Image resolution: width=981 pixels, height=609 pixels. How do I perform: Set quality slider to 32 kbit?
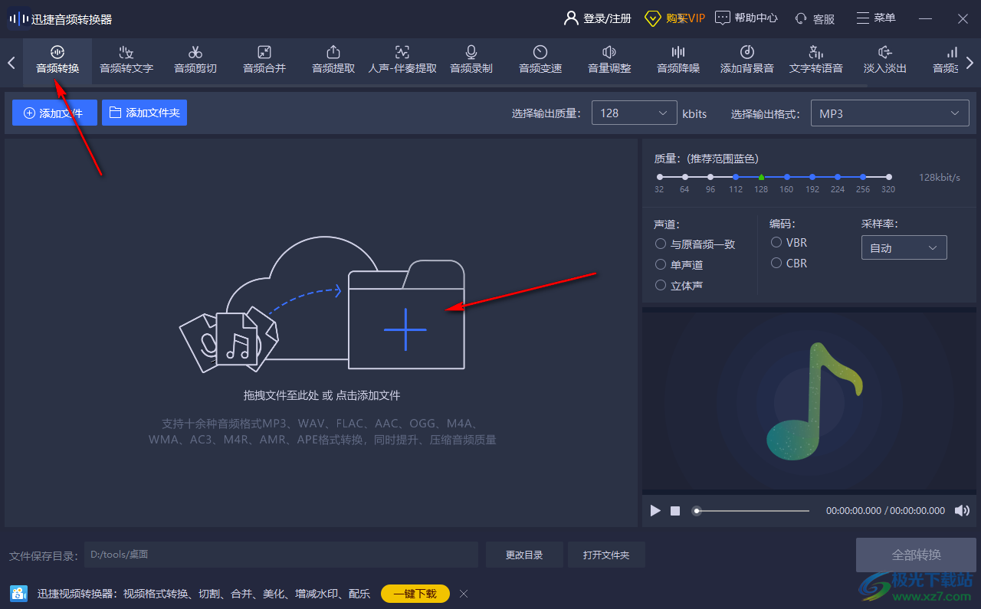[x=659, y=177]
